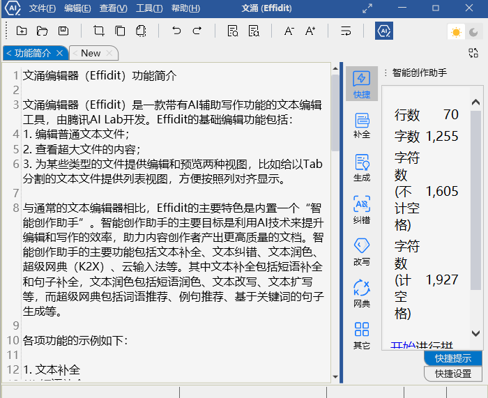Click the new file icon in toolbar
The height and width of the screenshot is (398, 488).
coord(22,31)
